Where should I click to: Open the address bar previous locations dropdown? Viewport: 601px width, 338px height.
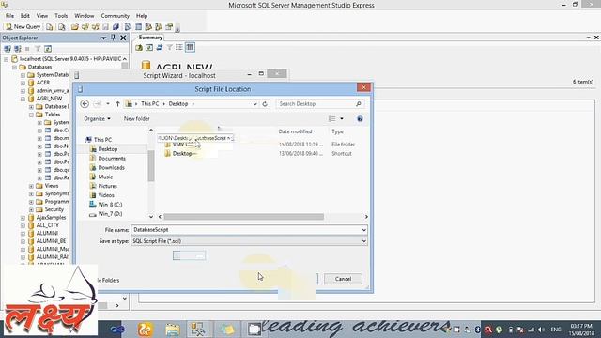point(254,104)
